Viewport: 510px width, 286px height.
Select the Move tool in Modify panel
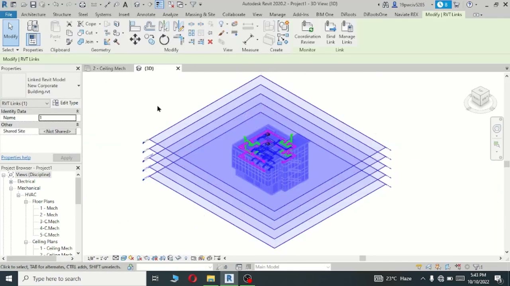pos(135,40)
